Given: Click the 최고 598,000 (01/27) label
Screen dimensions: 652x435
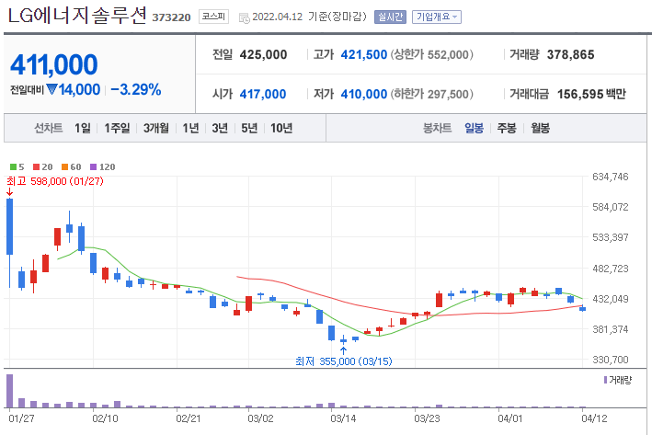Looking at the screenshot, I should pos(55,181).
